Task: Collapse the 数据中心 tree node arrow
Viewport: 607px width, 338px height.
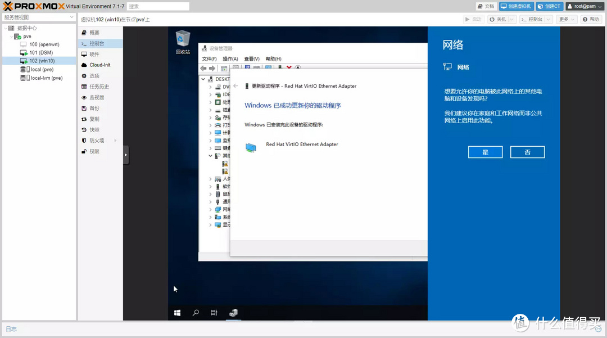Action: (x=6, y=28)
